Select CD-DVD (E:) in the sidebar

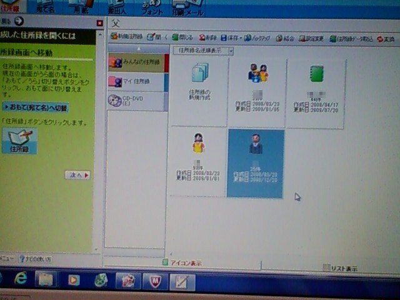tap(138, 101)
